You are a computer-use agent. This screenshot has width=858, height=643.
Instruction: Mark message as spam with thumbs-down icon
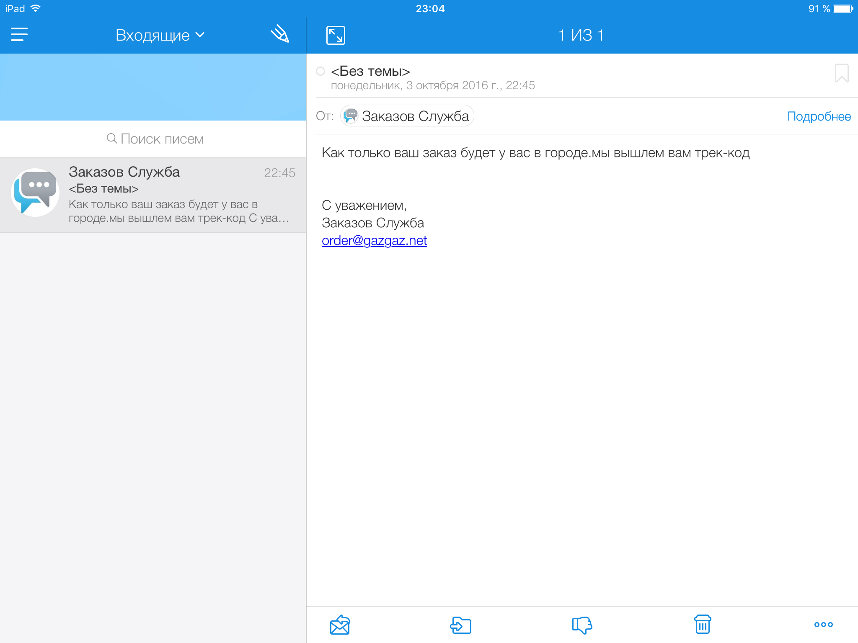[582, 625]
